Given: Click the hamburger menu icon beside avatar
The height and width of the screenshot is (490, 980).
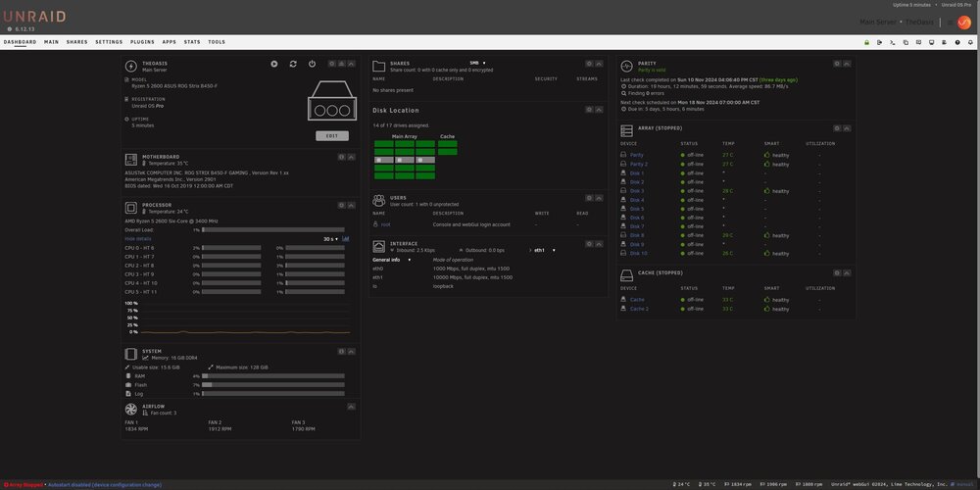Looking at the screenshot, I should click(x=950, y=23).
